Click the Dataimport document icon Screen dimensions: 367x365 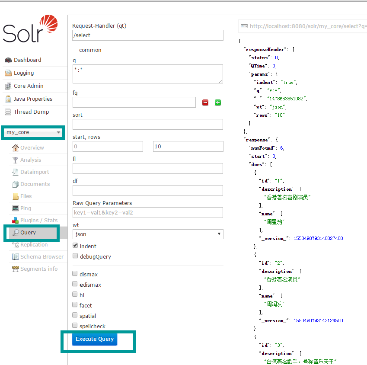(15, 172)
